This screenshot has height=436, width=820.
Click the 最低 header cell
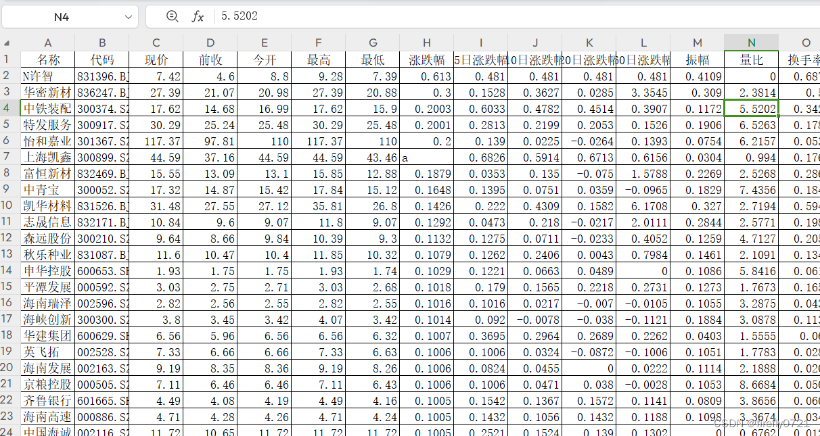click(x=373, y=59)
